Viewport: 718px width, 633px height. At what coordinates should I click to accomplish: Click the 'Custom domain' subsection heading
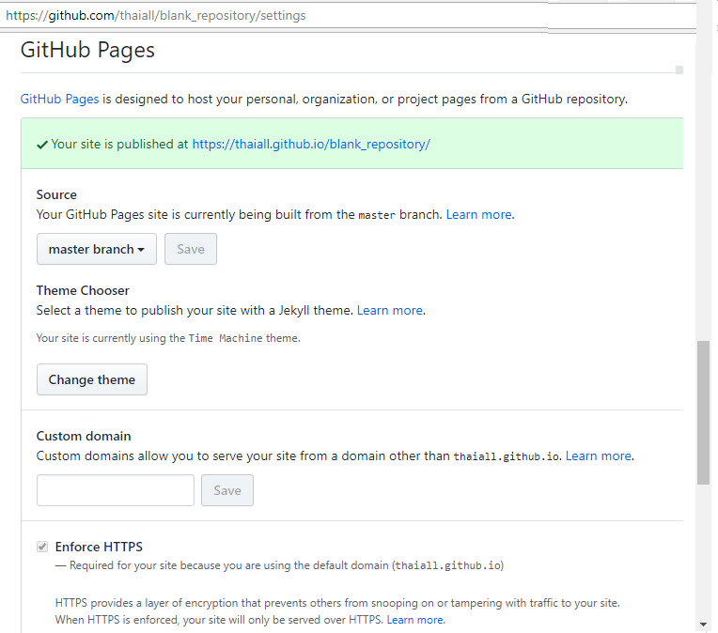point(84,436)
